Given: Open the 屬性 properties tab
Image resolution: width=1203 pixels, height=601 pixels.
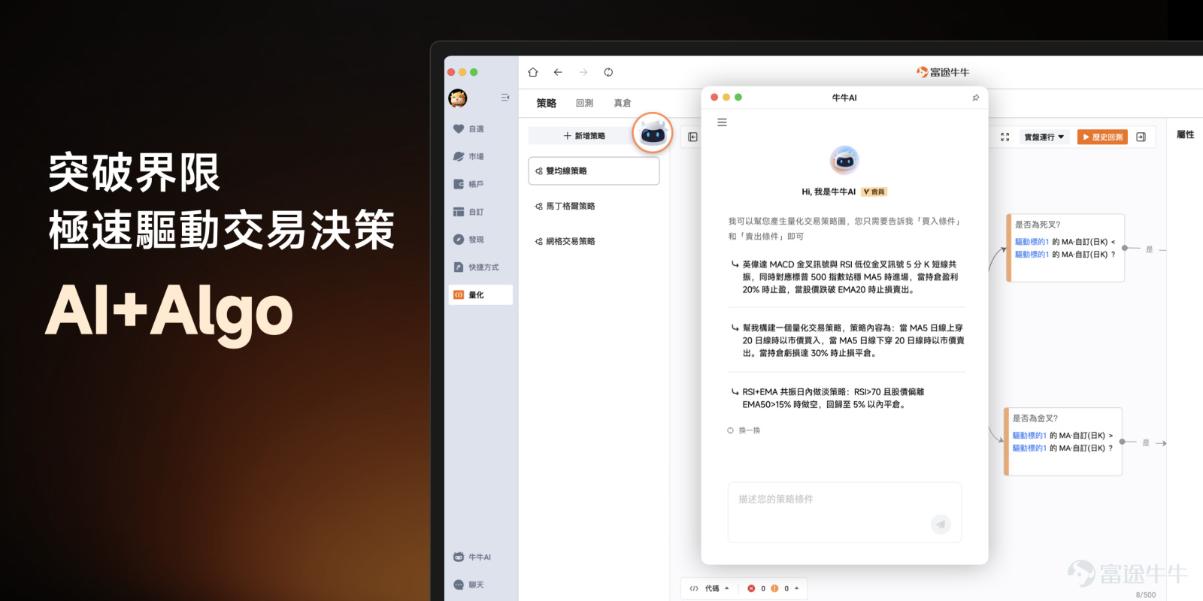Looking at the screenshot, I should [1186, 134].
